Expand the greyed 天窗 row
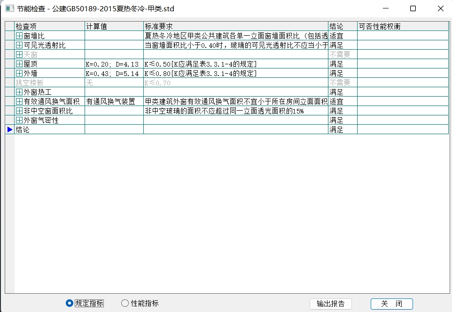 tap(19, 54)
